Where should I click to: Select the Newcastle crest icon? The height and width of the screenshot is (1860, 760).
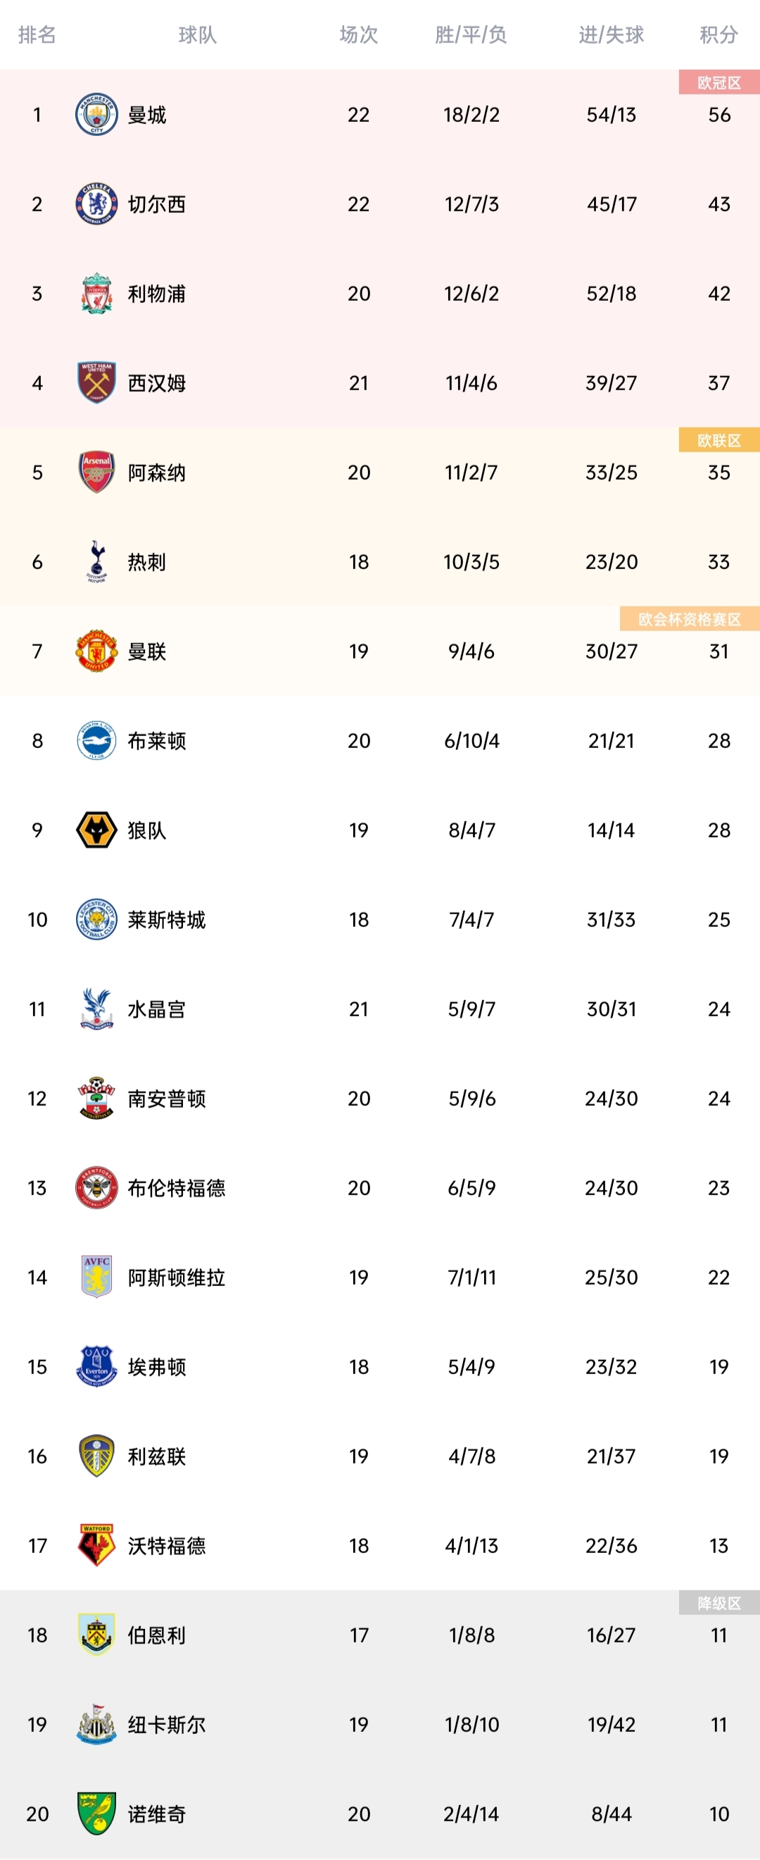click(x=96, y=1724)
